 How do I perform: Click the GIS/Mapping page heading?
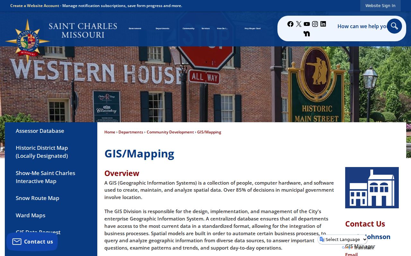click(139, 154)
